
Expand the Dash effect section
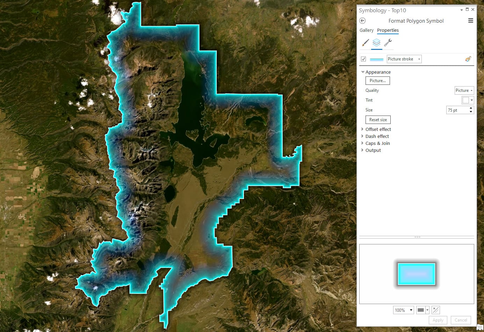pyautogui.click(x=362, y=136)
